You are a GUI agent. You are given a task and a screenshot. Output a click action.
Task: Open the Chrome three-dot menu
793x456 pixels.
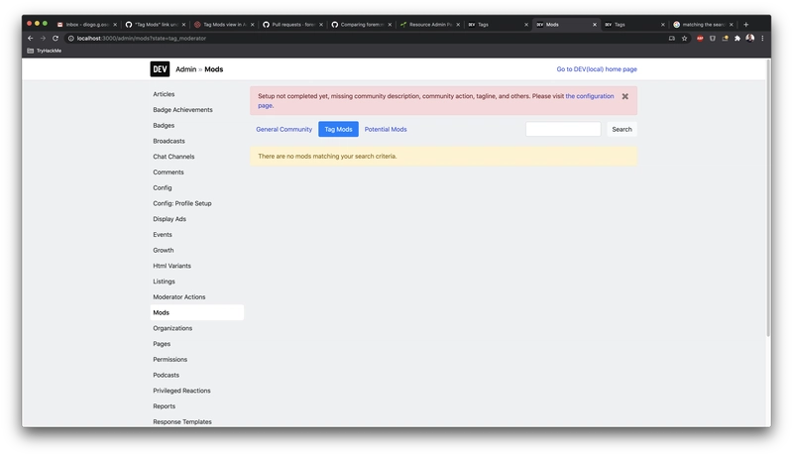(x=762, y=38)
